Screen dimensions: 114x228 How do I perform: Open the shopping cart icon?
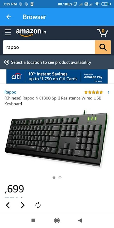(103, 32)
